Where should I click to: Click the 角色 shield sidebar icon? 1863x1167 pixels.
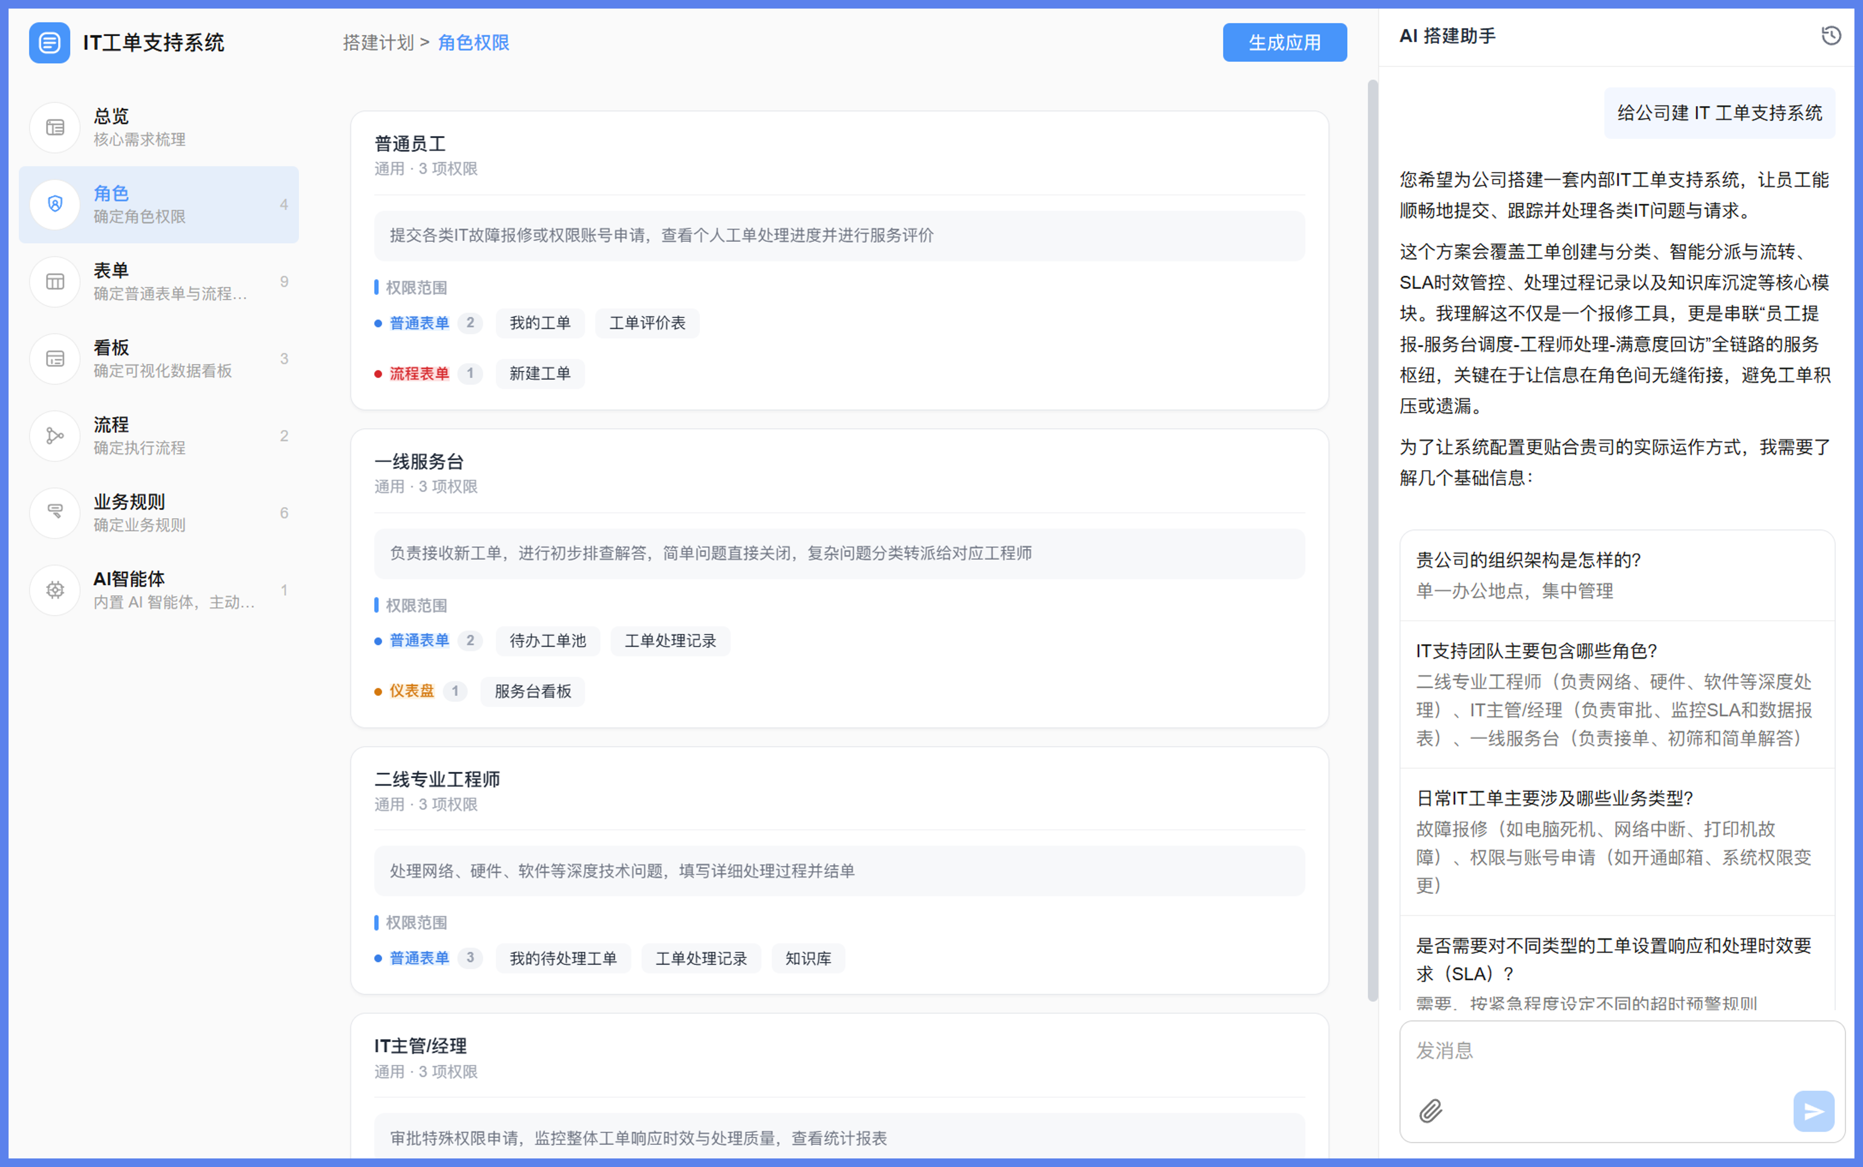(x=55, y=204)
